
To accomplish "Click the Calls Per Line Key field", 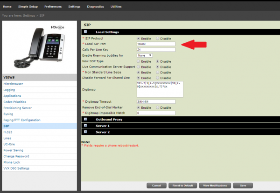I will pos(156,50).
